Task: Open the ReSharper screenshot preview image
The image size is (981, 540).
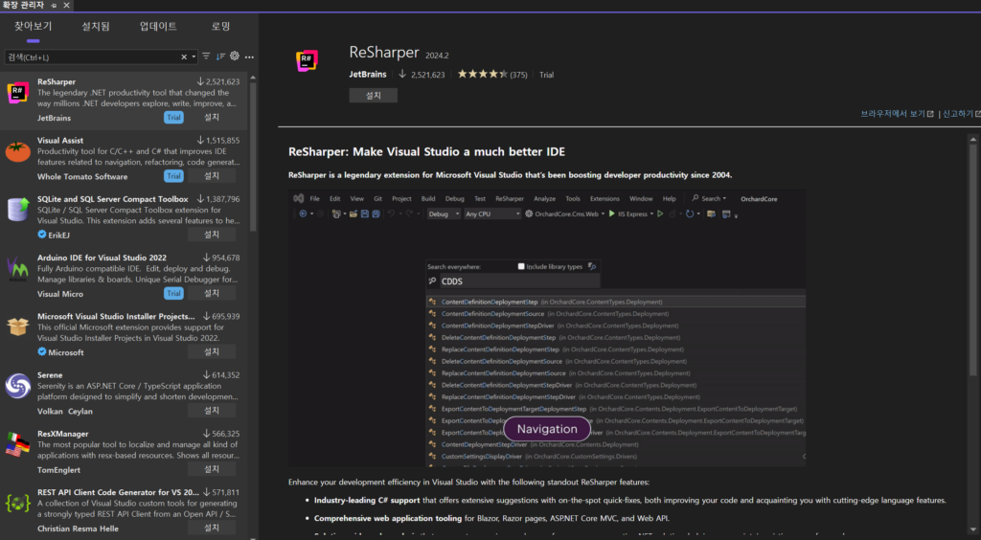Action: [547, 328]
